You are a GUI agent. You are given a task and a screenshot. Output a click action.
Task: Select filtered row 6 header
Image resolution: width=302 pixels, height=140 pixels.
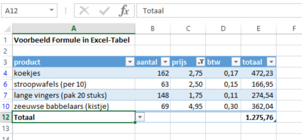6,84
